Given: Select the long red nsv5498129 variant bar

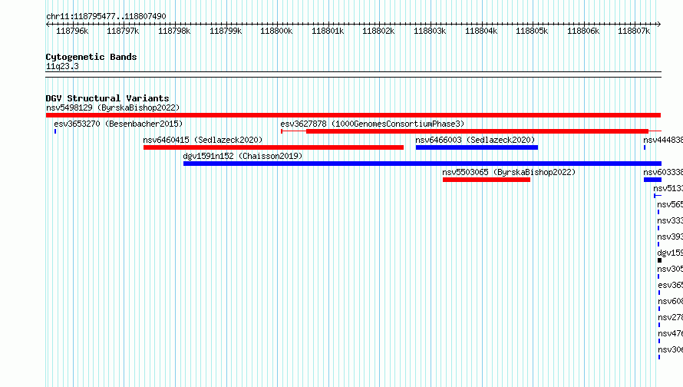Looking at the screenshot, I should 353,115.
